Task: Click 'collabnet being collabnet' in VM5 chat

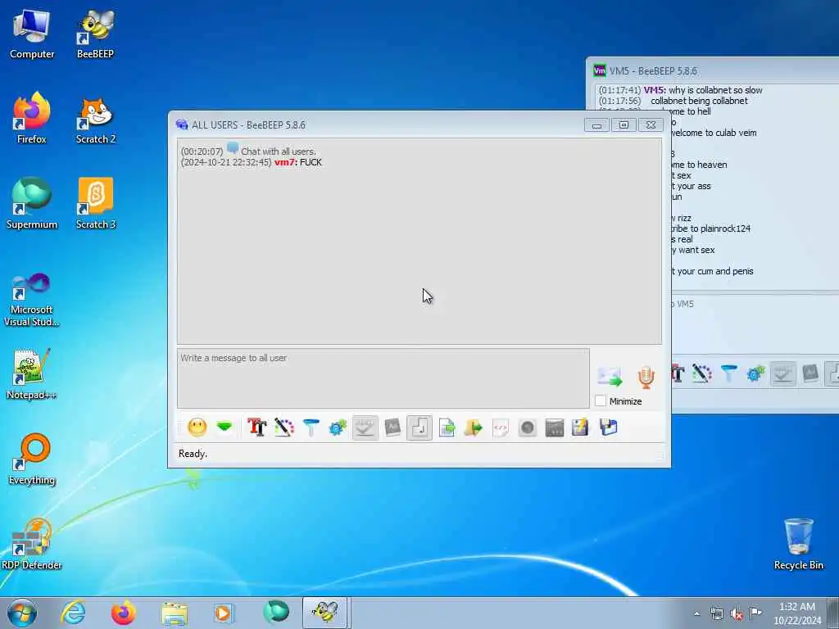Action: (700, 101)
